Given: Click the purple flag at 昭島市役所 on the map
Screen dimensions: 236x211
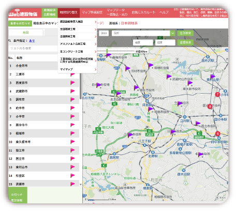Looking at the screenshot, I should tap(151, 109).
